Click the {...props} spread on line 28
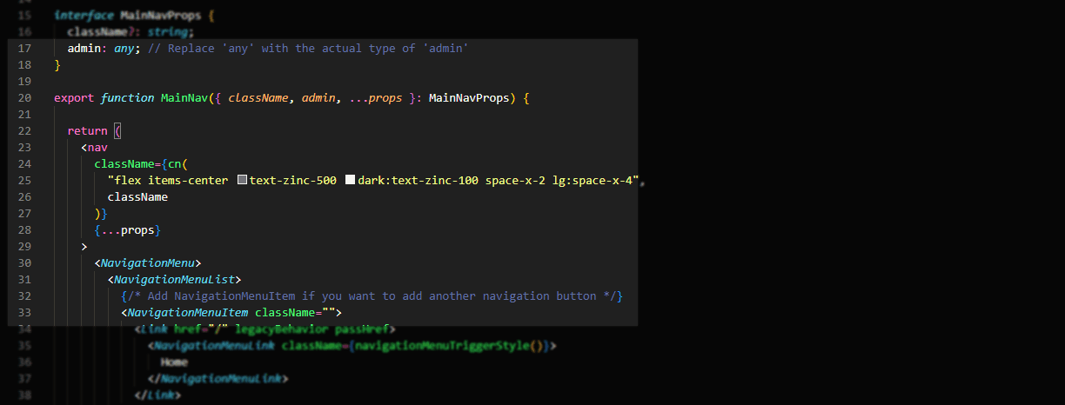The image size is (1065, 405). [x=128, y=230]
